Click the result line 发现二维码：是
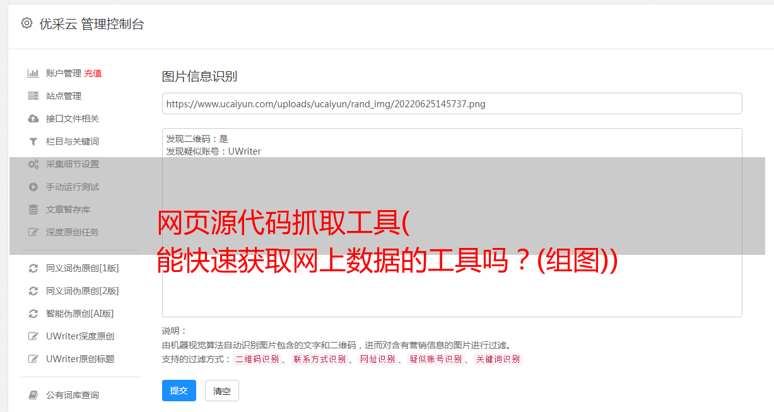Screen dimensions: 774x412 pos(197,139)
